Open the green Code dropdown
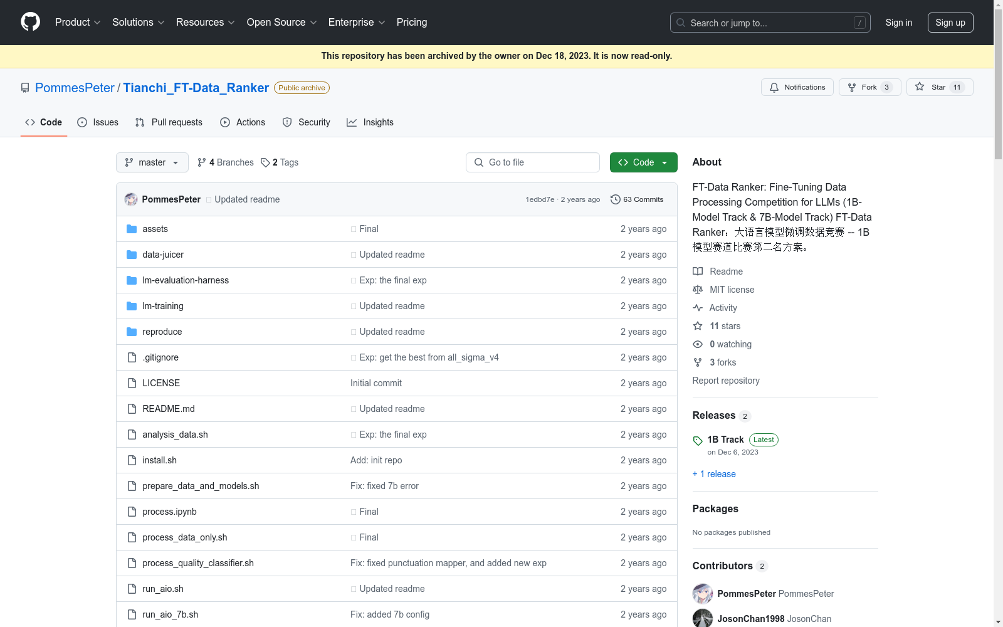 (x=644, y=162)
